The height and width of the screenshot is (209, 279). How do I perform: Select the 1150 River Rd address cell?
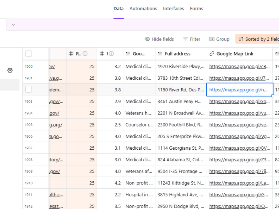[x=181, y=90]
